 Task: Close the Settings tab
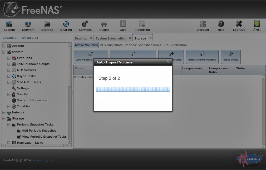coord(91,38)
